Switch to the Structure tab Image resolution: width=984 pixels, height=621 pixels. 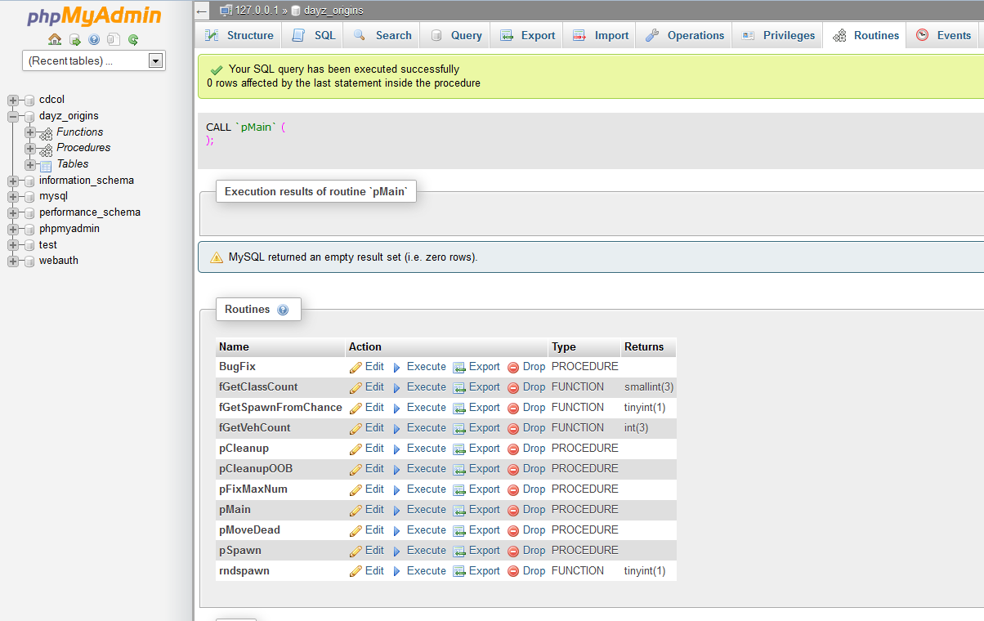tap(239, 35)
